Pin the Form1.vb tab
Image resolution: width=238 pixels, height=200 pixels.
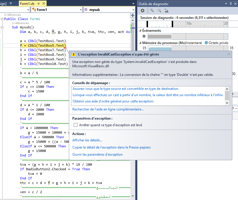[x=39, y=3]
